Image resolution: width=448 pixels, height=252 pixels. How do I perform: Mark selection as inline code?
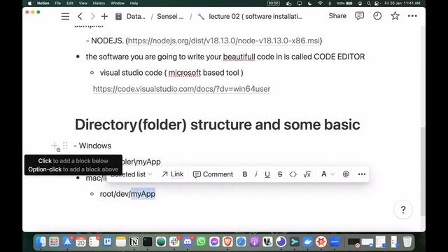tap(293, 174)
